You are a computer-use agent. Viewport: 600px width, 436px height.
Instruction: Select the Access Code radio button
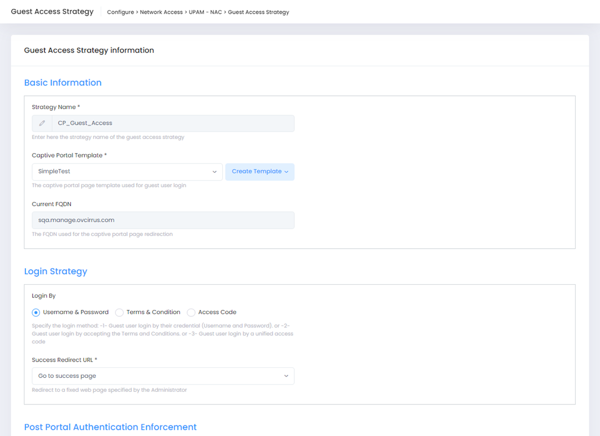[x=191, y=312]
